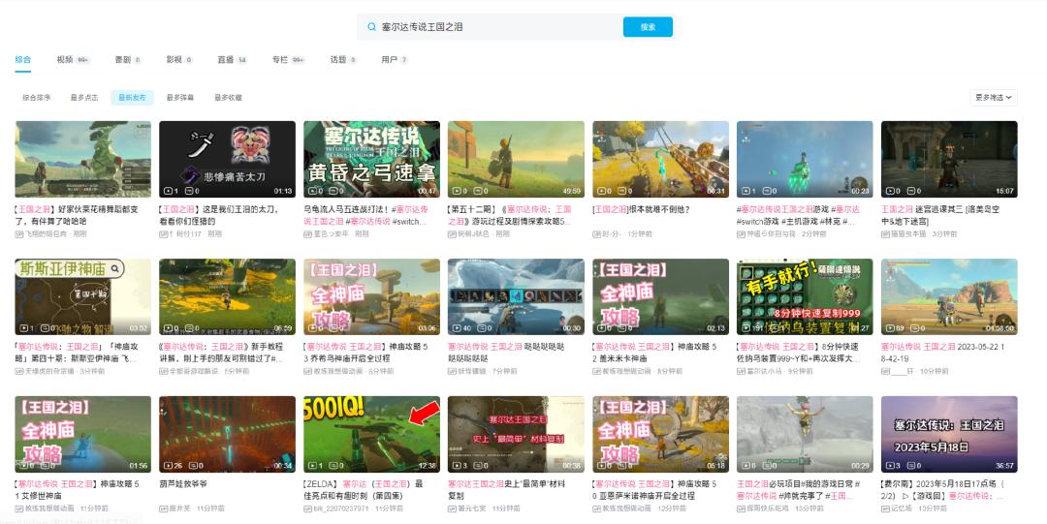Open the 49:59 long video thumbnail
Image resolution: width=1047 pixels, height=524 pixels.
[516, 159]
